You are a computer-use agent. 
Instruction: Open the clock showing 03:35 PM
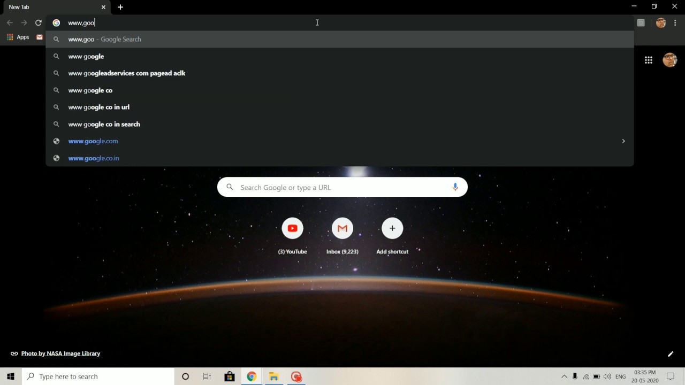click(x=645, y=376)
